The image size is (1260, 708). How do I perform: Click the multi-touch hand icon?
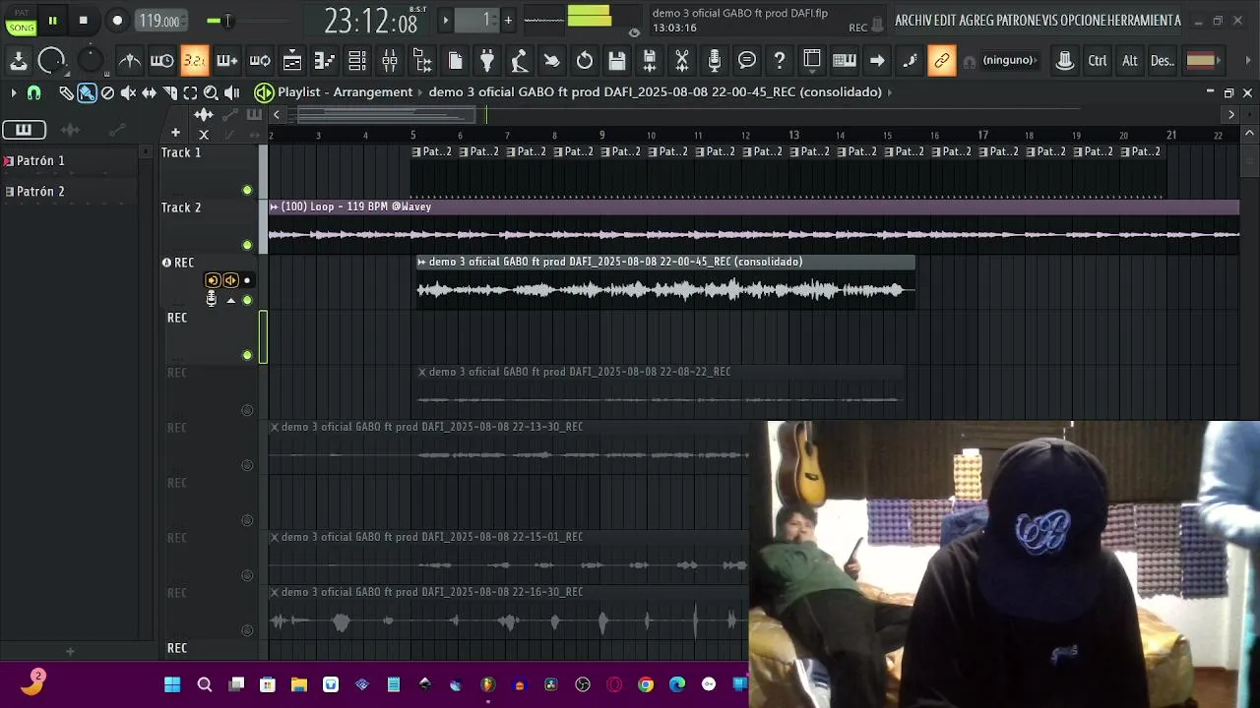point(552,61)
